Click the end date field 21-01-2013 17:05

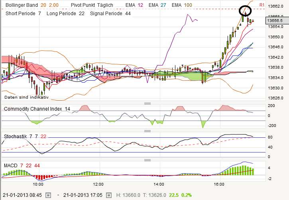(83, 195)
